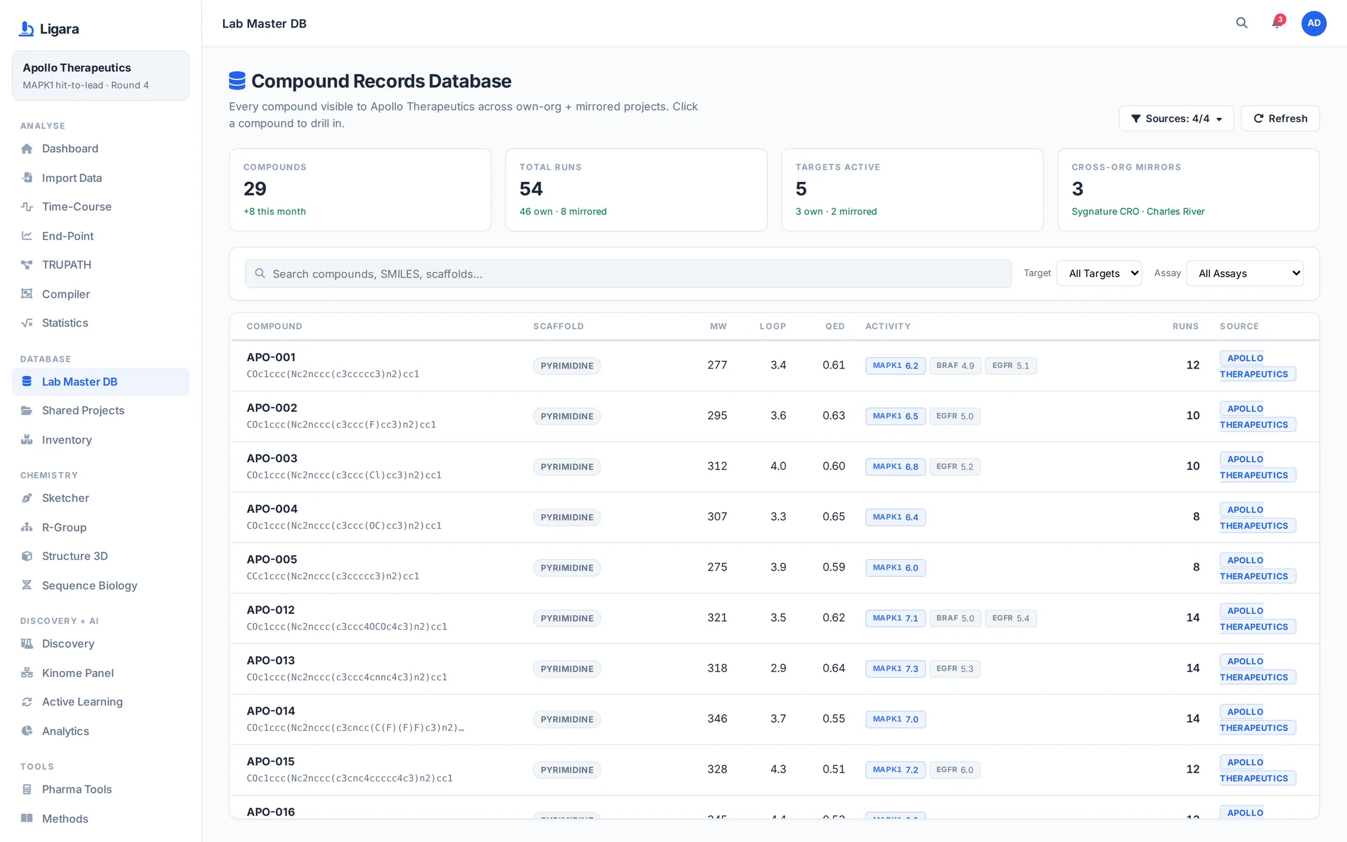Click the R-Group icon
Image resolution: width=1347 pixels, height=842 pixels.
[x=27, y=527]
